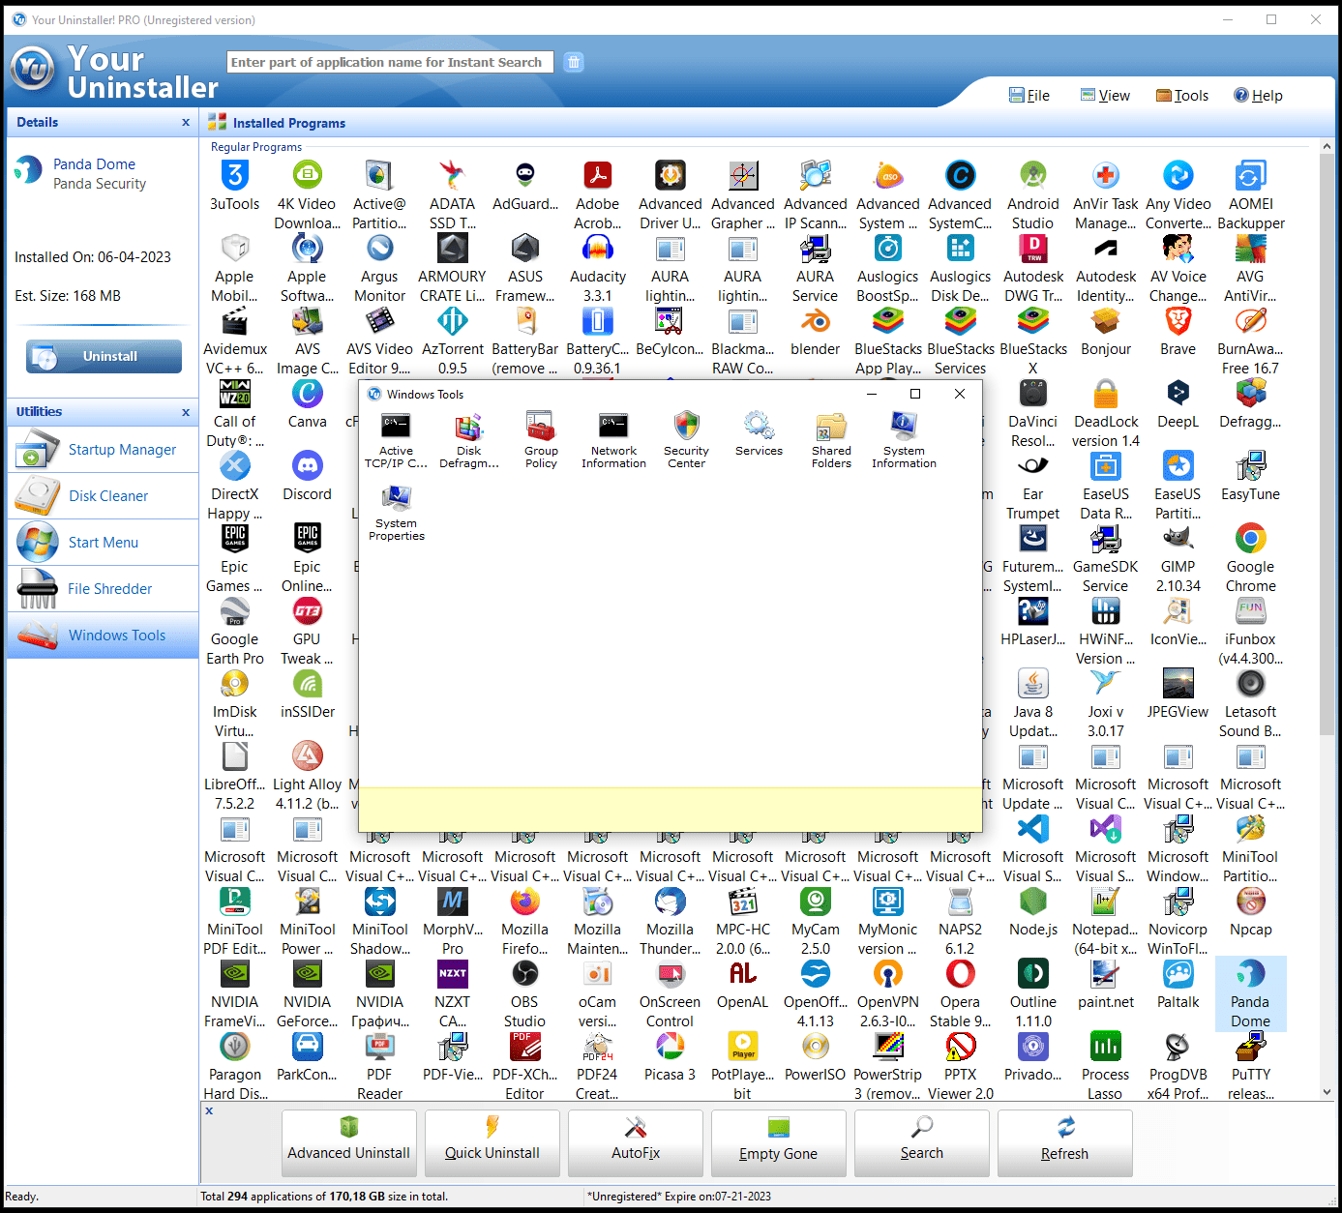Open Disk Cleaner utility

pos(103,496)
